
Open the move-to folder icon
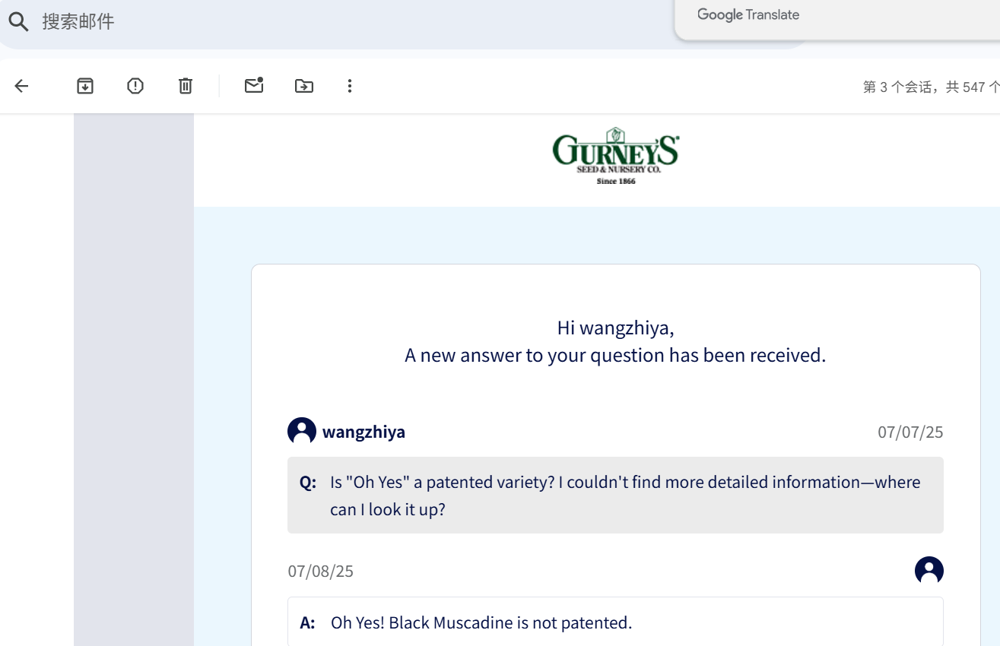pyautogui.click(x=304, y=86)
